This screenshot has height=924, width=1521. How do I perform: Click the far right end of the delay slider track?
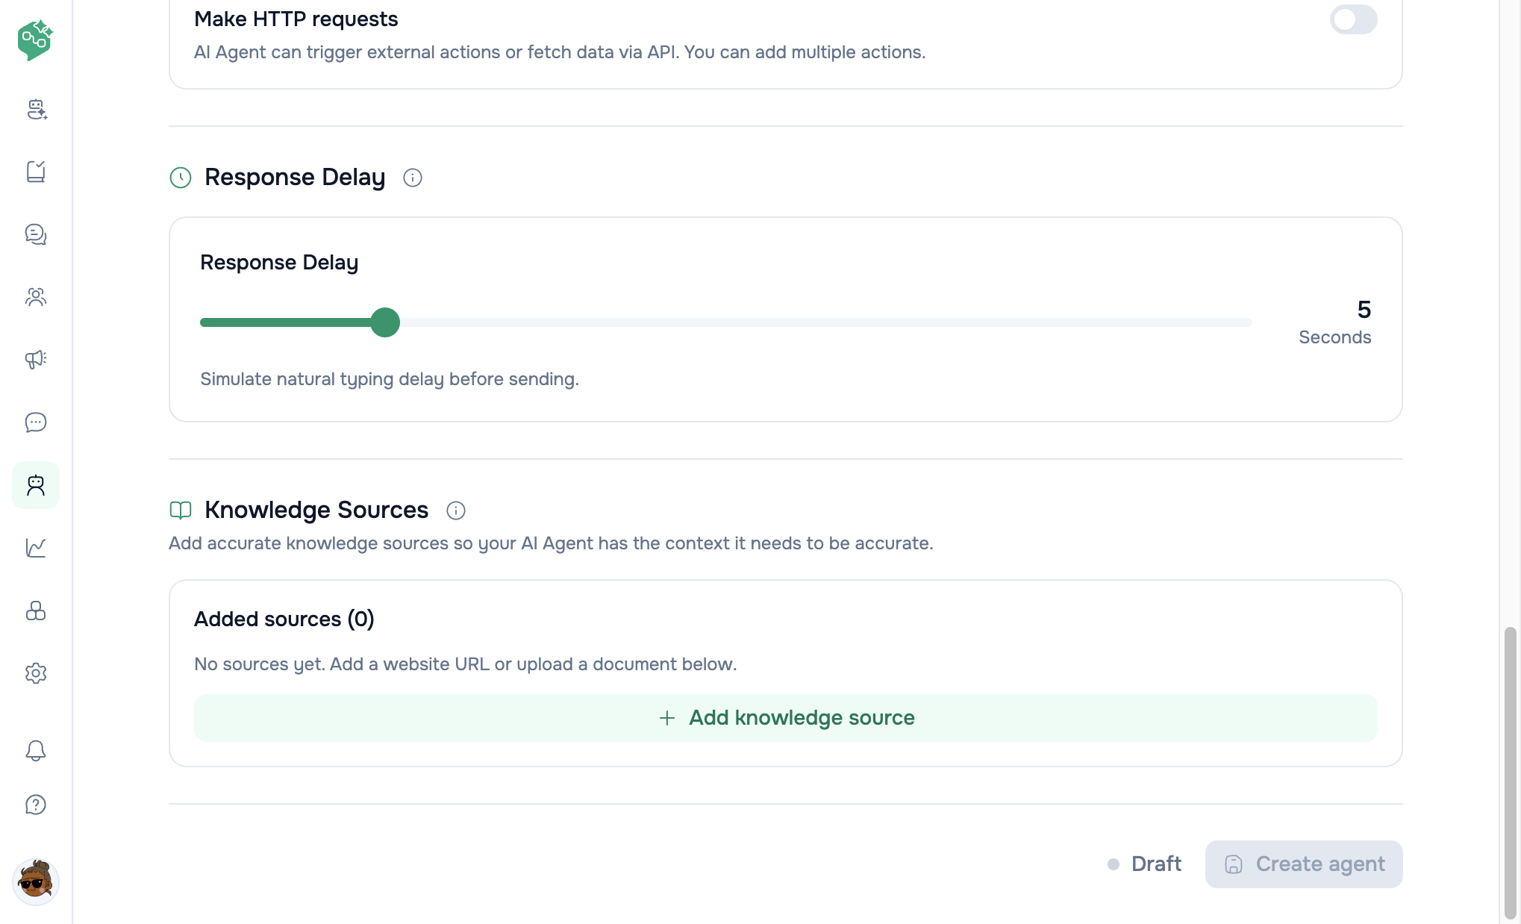coord(1249,322)
